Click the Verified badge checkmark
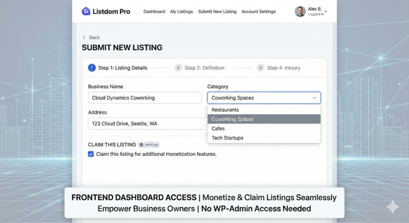The image size is (409, 223). coord(141,145)
